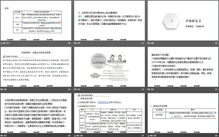Click the 00:00 timing under slide 12
Screen dimensions: 219x137
[150, 43]
